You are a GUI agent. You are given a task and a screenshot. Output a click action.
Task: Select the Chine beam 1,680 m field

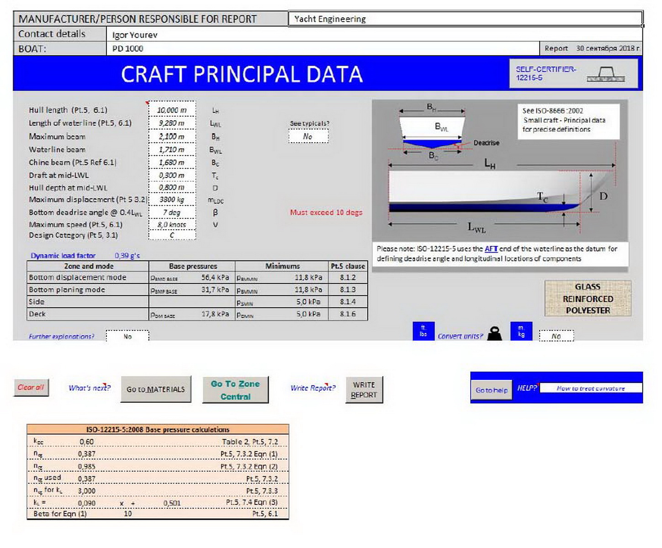(172, 162)
